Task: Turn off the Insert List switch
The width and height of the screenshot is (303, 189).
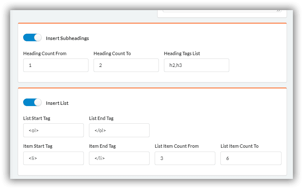Action: click(32, 103)
